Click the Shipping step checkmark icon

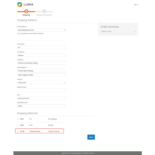[26, 11]
